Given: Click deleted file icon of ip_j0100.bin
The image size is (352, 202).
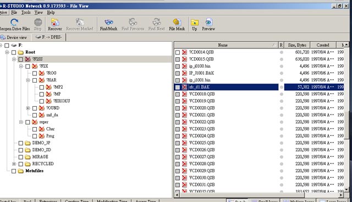Looking at the screenshot, I should click(185, 66).
